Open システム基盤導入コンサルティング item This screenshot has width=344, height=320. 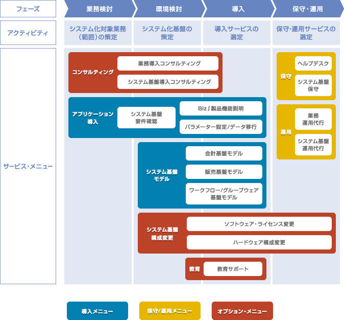point(168,82)
